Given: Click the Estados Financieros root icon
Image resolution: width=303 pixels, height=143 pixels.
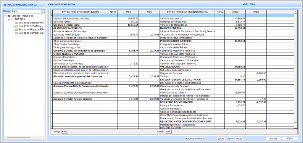Looking at the screenshot, I should pyautogui.click(x=9, y=16).
